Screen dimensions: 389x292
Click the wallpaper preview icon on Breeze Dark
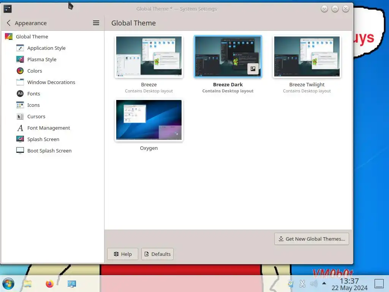253,69
